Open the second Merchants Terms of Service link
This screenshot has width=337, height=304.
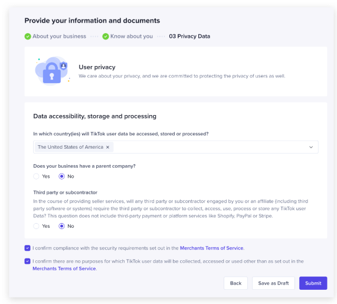(x=64, y=269)
